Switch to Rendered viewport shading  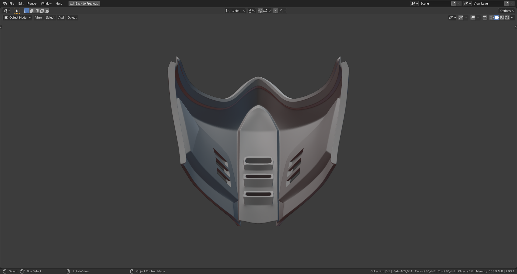click(x=507, y=18)
